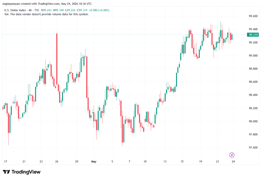
Task: Click the change value +0.080 (+0.08%)
Action: pos(99,10)
